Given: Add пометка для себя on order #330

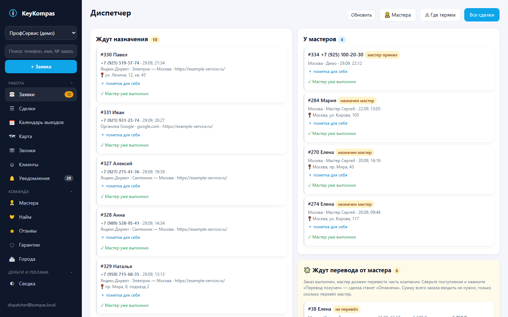Looking at the screenshot, I should point(121,84).
